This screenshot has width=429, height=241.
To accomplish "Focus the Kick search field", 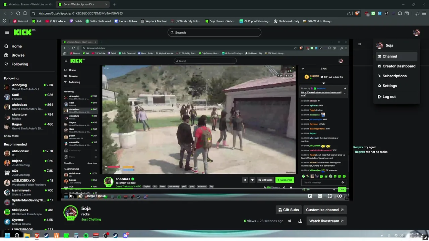I will (x=214, y=32).
